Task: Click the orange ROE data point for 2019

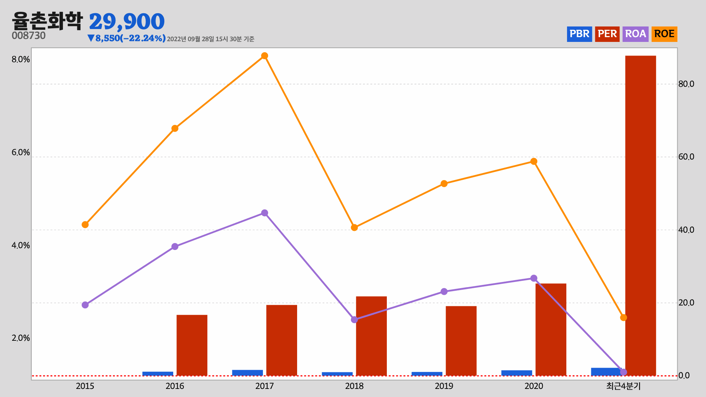Action: click(x=444, y=183)
